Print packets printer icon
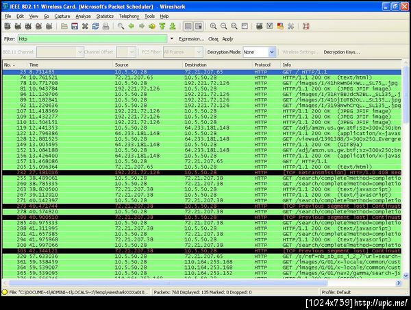The height and width of the screenshot is (310, 411). pyautogui.click(x=105, y=26)
